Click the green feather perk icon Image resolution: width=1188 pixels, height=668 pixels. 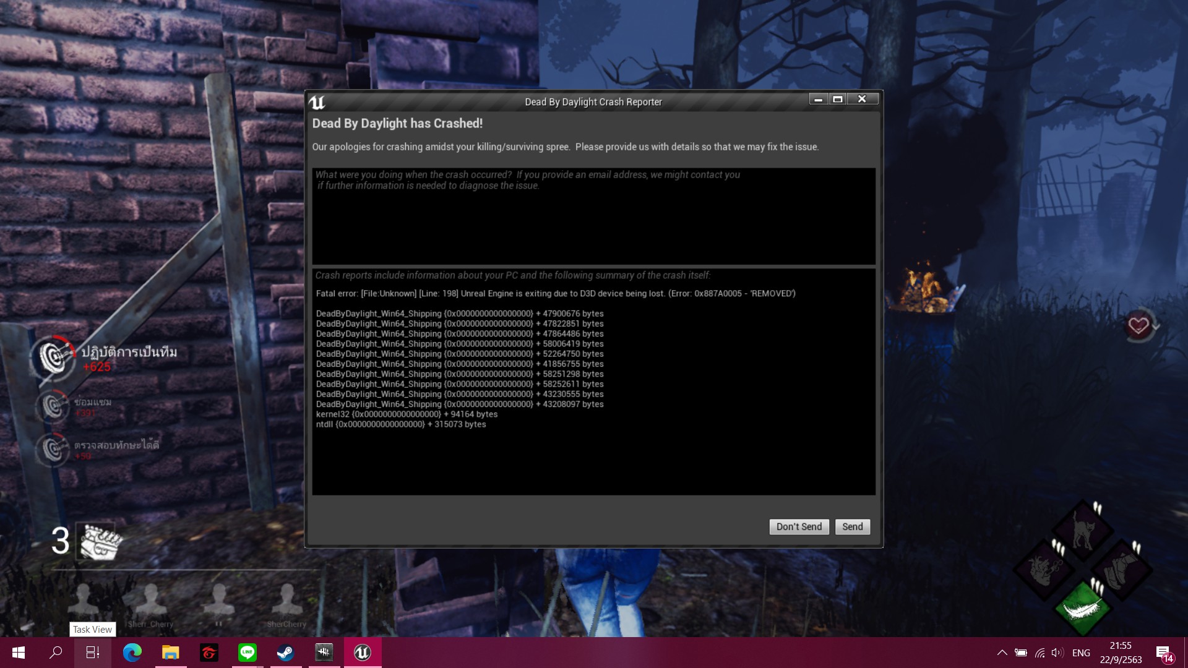[1083, 609]
